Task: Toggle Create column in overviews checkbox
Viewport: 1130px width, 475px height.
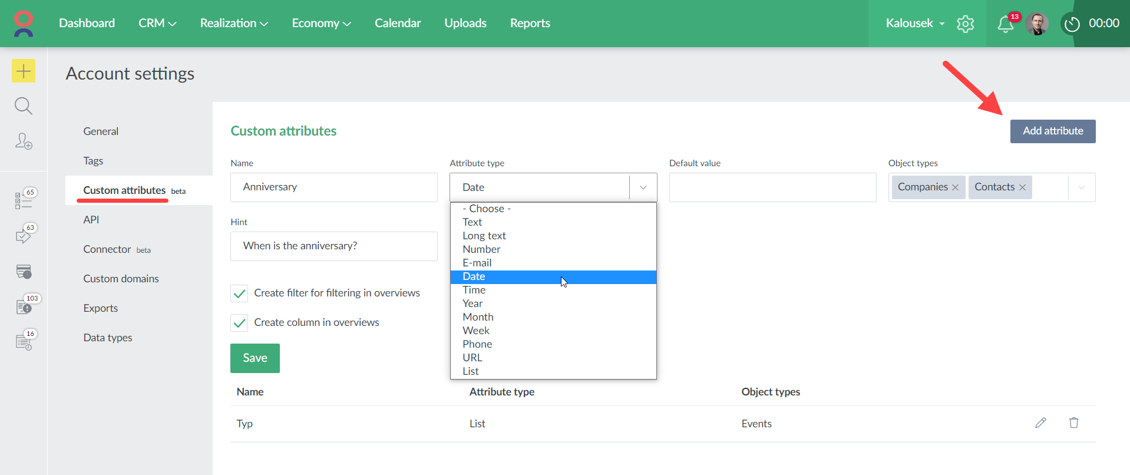Action: (239, 323)
